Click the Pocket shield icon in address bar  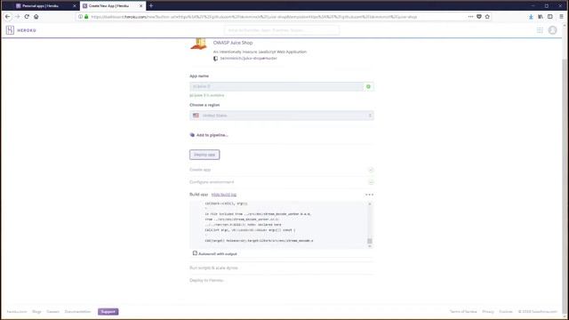(x=479, y=17)
